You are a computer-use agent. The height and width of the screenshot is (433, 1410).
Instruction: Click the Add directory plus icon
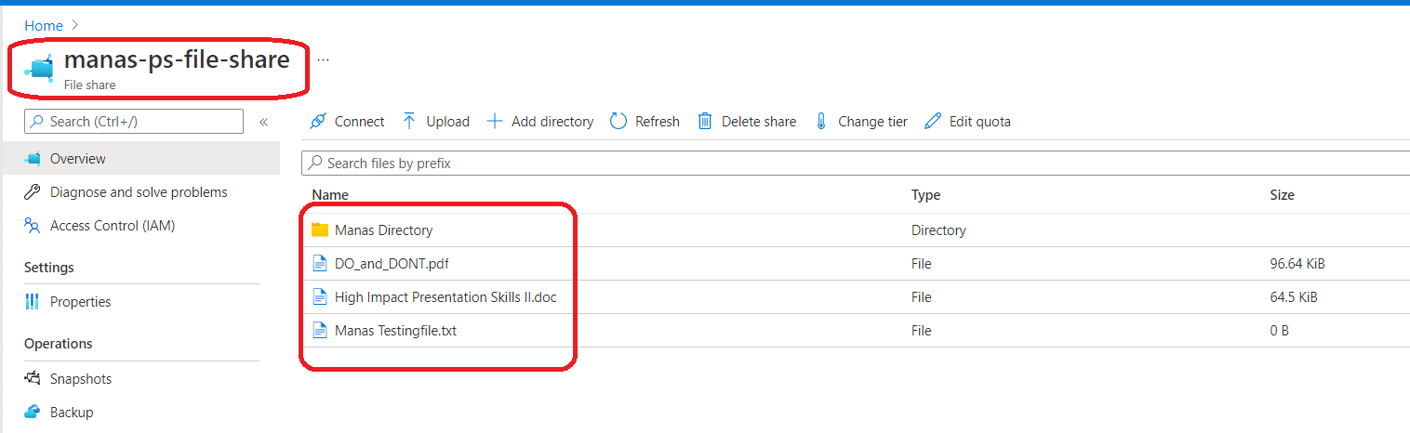(x=495, y=122)
